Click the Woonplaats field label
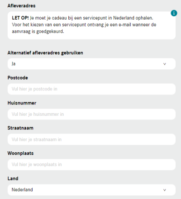The width and height of the screenshot is (181, 199). tap(20, 153)
